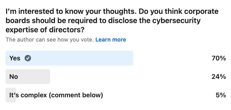This screenshot has height=110, width=231.
Task: Click the (comment below) text
Action: (76, 95)
